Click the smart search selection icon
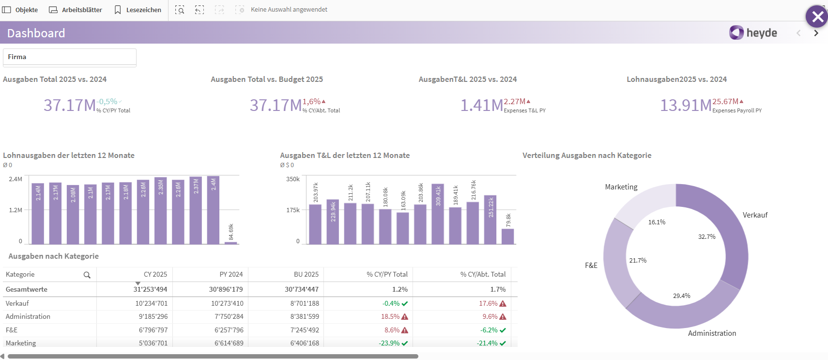 pos(180,10)
